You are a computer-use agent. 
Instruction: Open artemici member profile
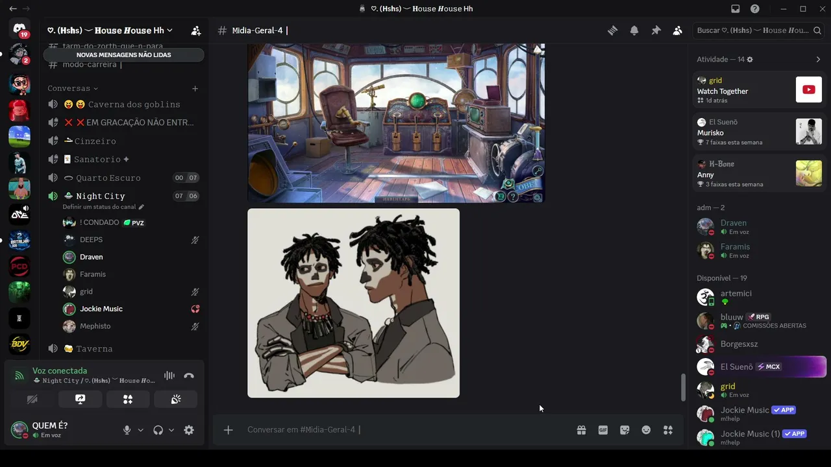pos(758,297)
